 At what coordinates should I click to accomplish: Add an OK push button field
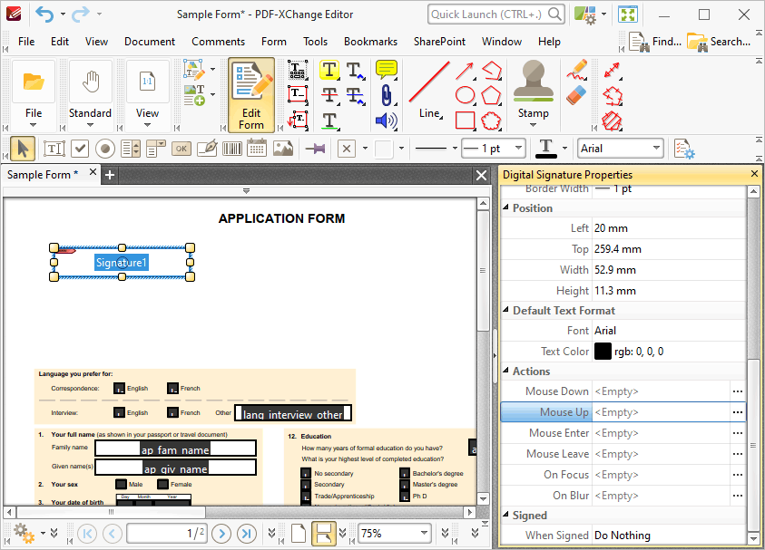pos(181,149)
